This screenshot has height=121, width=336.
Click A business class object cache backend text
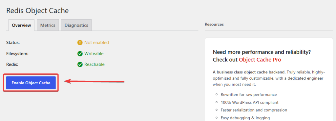(x=249, y=72)
